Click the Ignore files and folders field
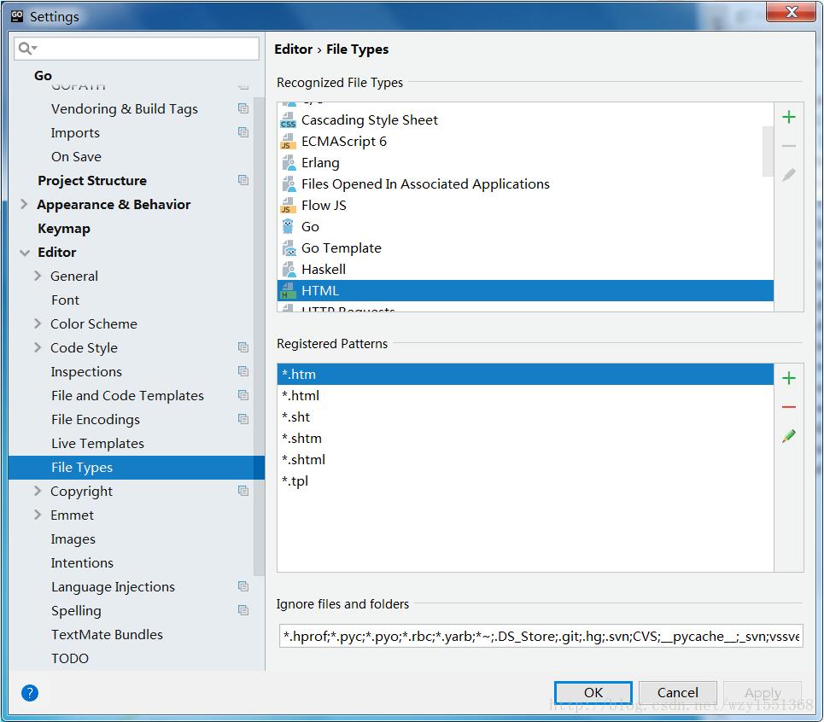 (541, 637)
